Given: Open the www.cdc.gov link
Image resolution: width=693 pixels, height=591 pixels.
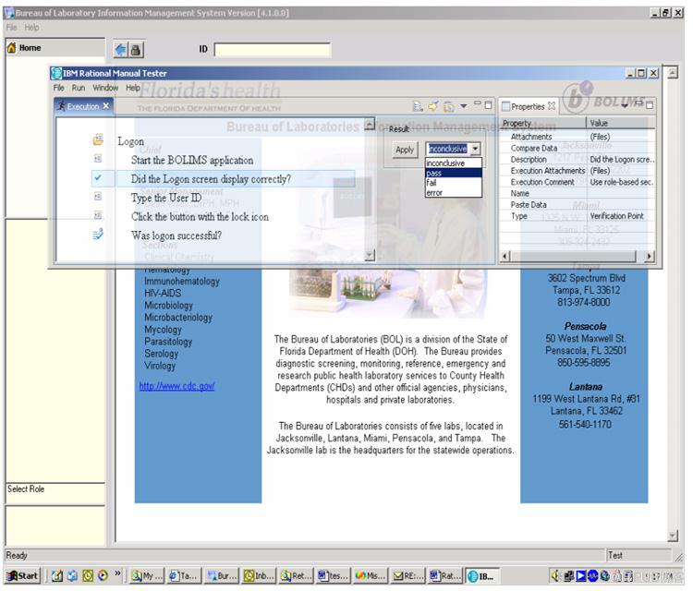Looking at the screenshot, I should point(176,387).
